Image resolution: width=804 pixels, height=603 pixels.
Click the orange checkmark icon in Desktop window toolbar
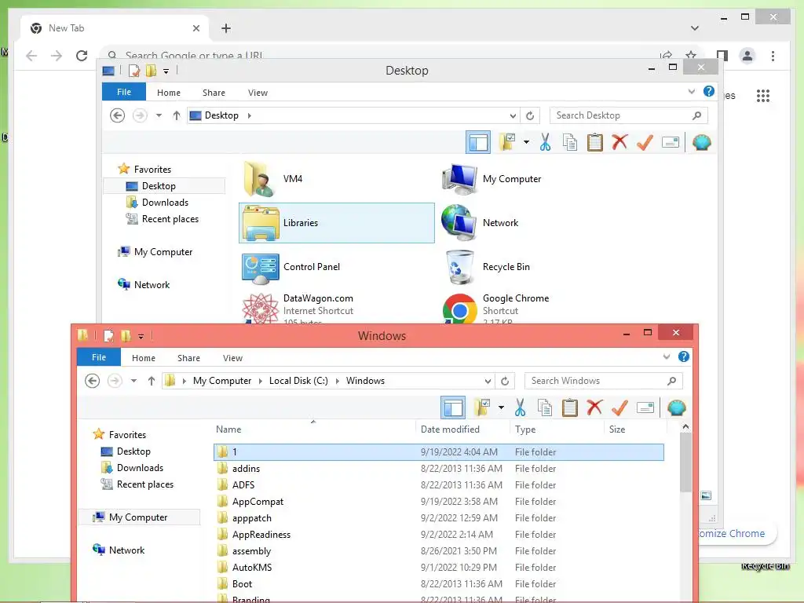point(645,142)
